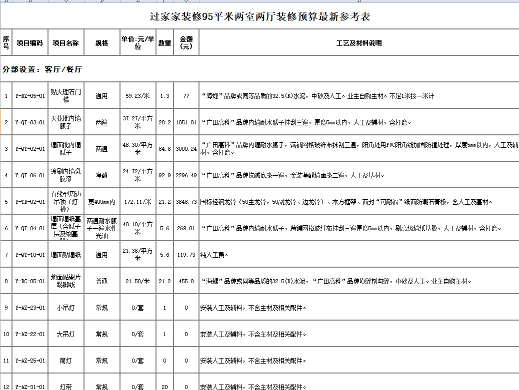Select the amount cell 2296.49
The height and width of the screenshot is (390, 519).
click(186, 175)
